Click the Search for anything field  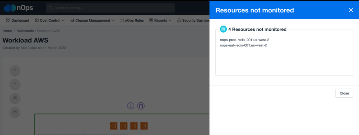click(110, 8)
